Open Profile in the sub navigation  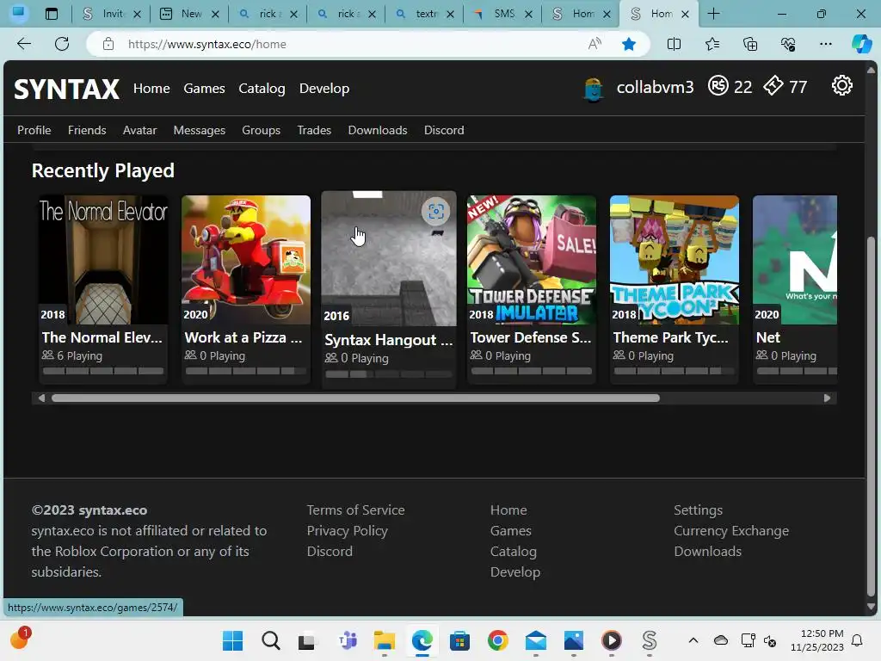(x=34, y=130)
